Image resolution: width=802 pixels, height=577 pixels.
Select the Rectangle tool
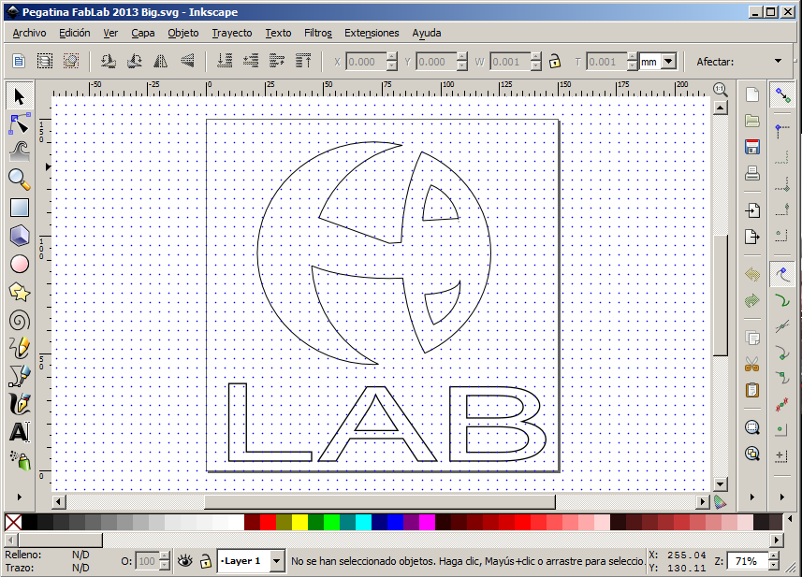(20, 208)
